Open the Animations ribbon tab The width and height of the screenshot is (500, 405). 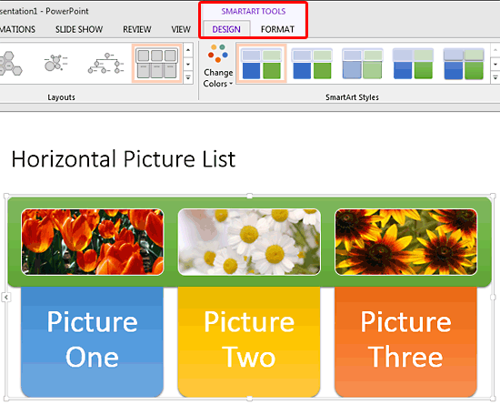[17, 29]
